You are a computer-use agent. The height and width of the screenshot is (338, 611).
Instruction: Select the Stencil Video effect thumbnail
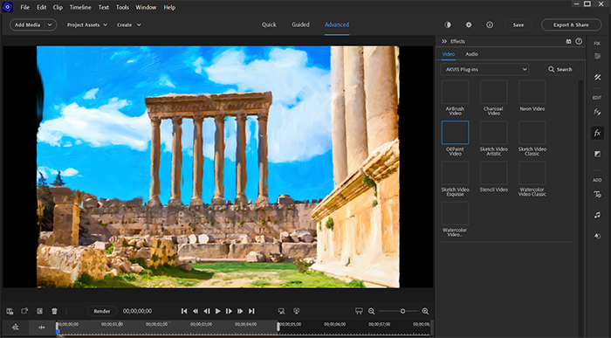[494, 173]
